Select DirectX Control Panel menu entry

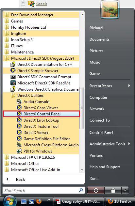point(42,114)
